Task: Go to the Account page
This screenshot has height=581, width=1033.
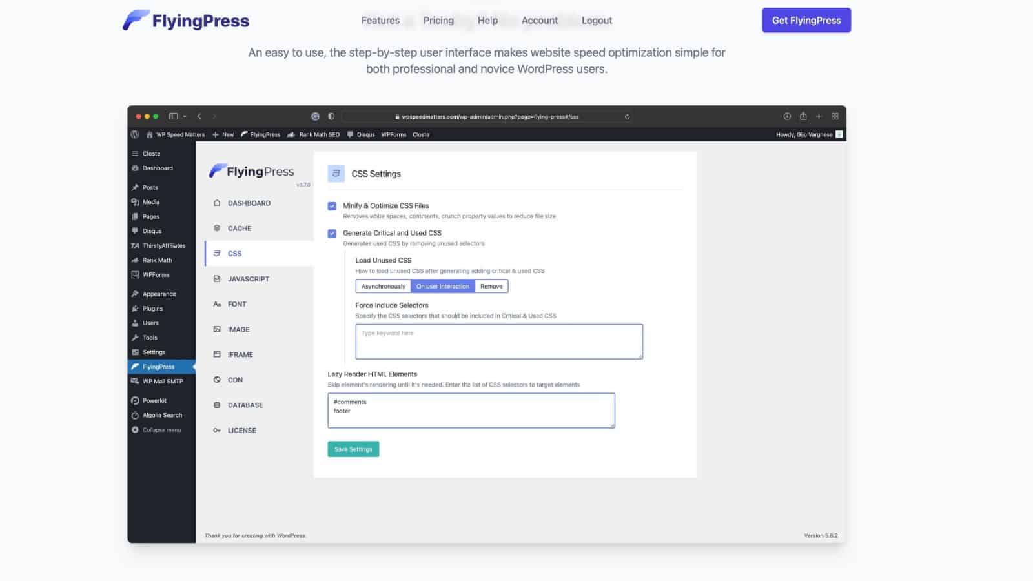Action: point(540,21)
